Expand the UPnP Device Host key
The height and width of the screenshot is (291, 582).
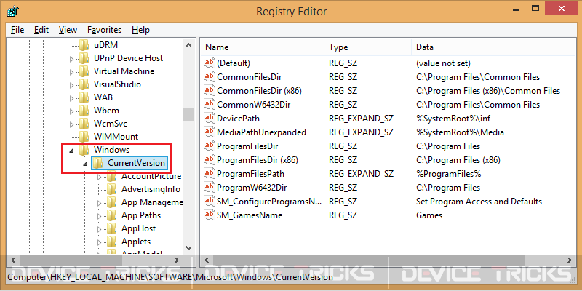71,59
